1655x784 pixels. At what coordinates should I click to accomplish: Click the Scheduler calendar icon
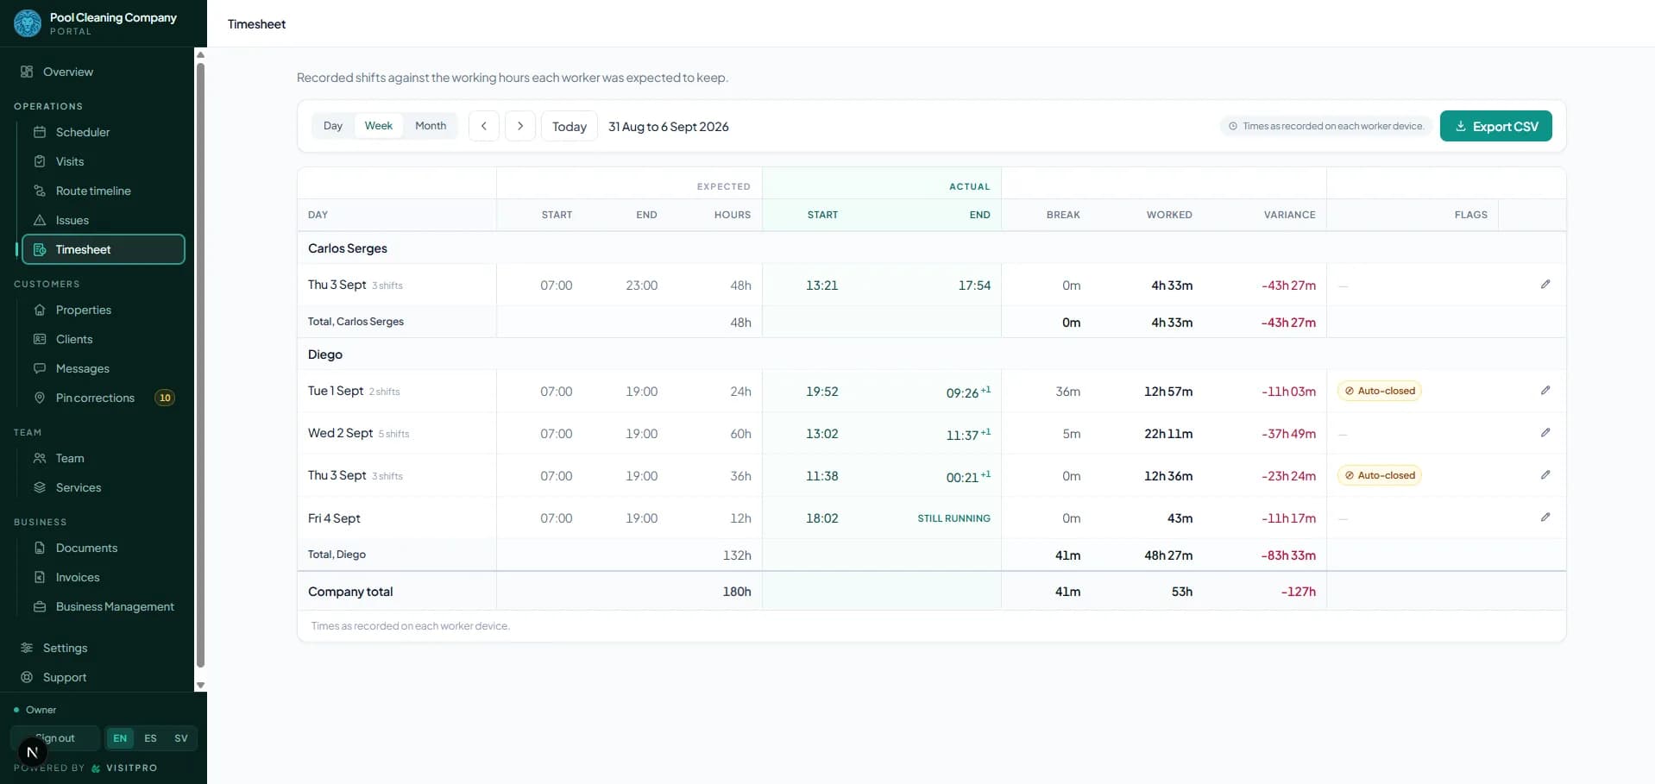[40, 132]
